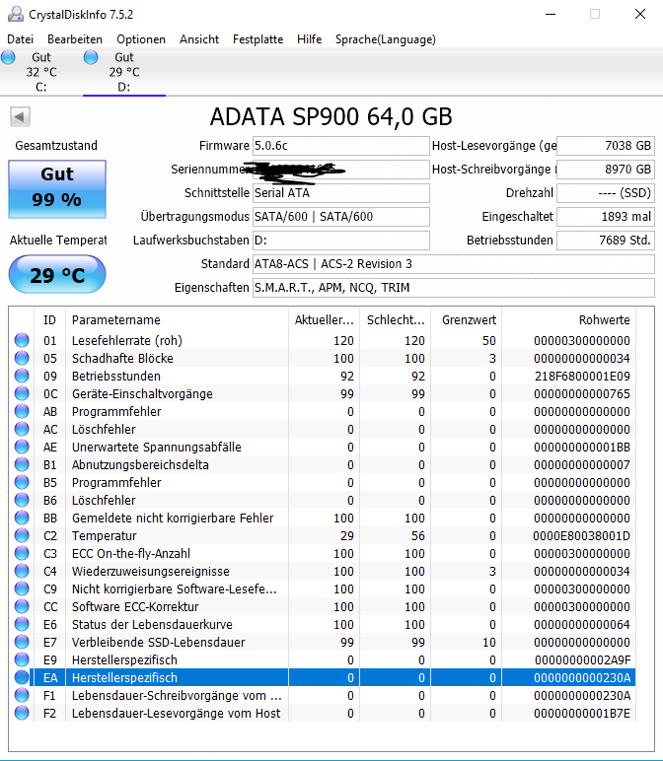Click the Drehzahl value ---- (SSD)
The width and height of the screenshot is (663, 761).
click(x=606, y=193)
